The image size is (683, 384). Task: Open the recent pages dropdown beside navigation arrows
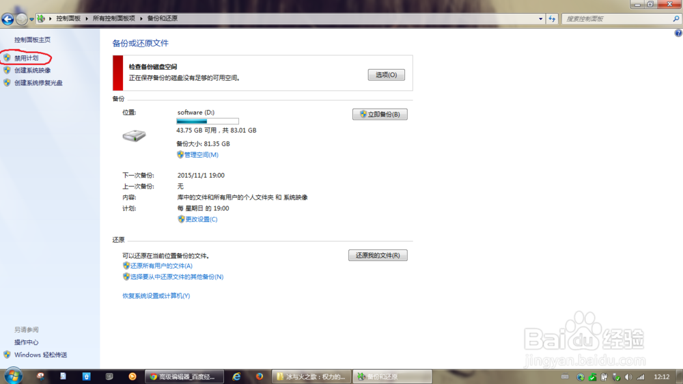point(31,19)
